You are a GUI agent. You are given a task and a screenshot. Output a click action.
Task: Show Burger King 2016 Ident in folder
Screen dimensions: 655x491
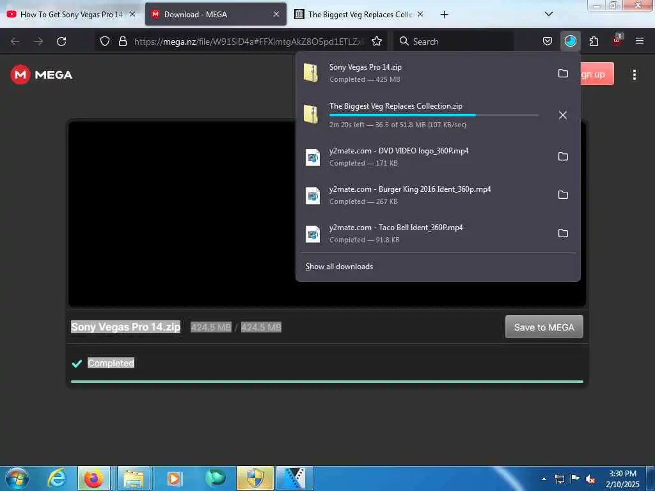563,194
